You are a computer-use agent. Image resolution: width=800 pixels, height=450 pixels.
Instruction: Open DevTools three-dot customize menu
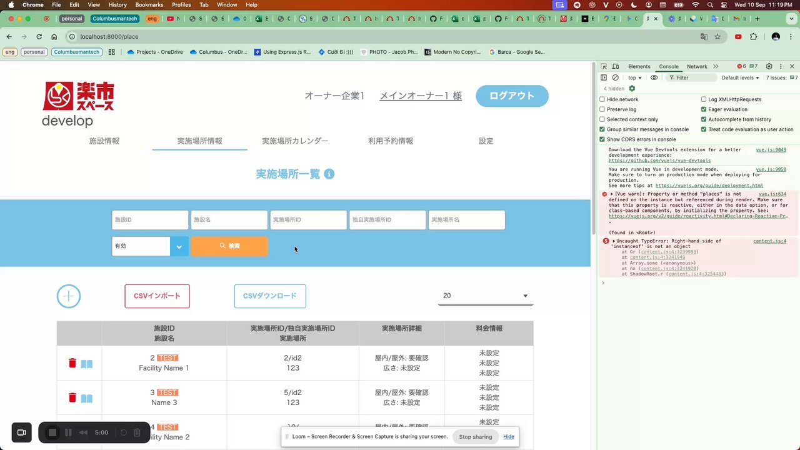781,66
